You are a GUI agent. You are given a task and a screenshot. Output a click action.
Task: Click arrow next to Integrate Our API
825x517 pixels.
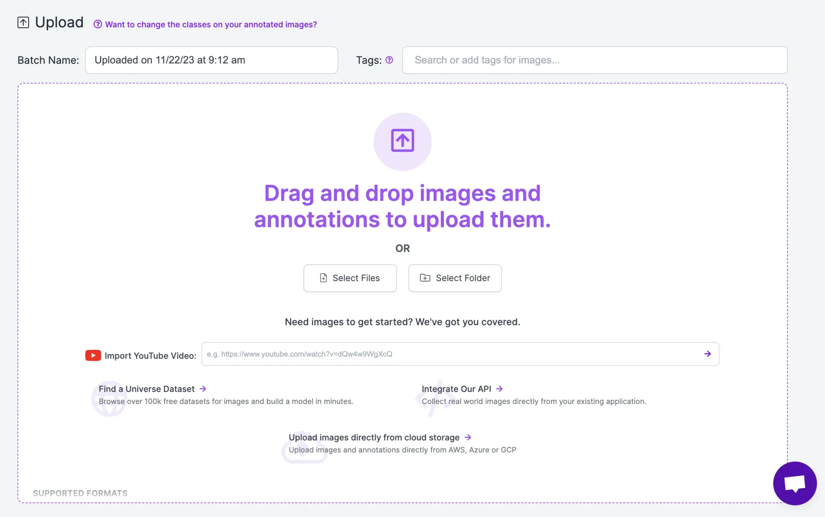500,389
